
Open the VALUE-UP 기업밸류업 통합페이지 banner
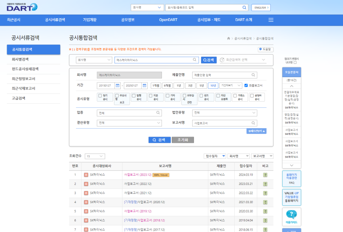tap(292, 197)
